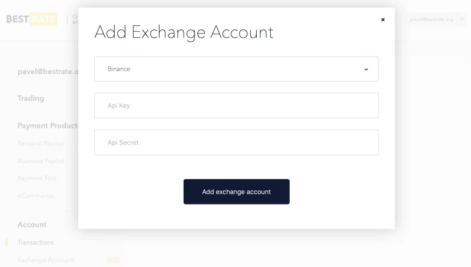
Task: Click the Payment Products sidebar heading
Action: pos(48,126)
